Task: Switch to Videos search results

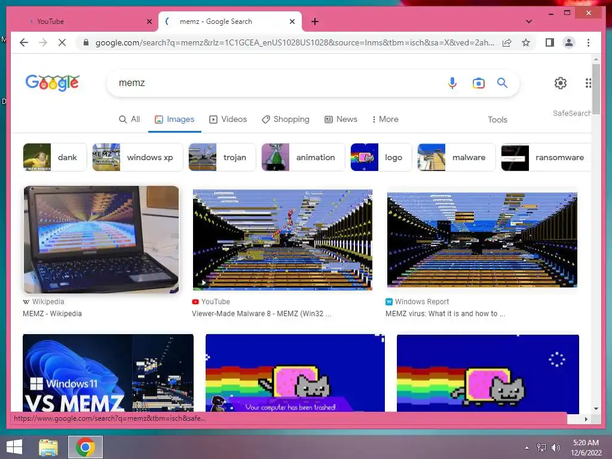Action: point(228,119)
